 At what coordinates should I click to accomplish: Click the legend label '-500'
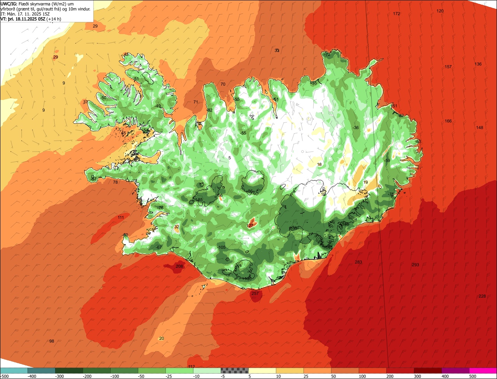[x=4, y=376]
